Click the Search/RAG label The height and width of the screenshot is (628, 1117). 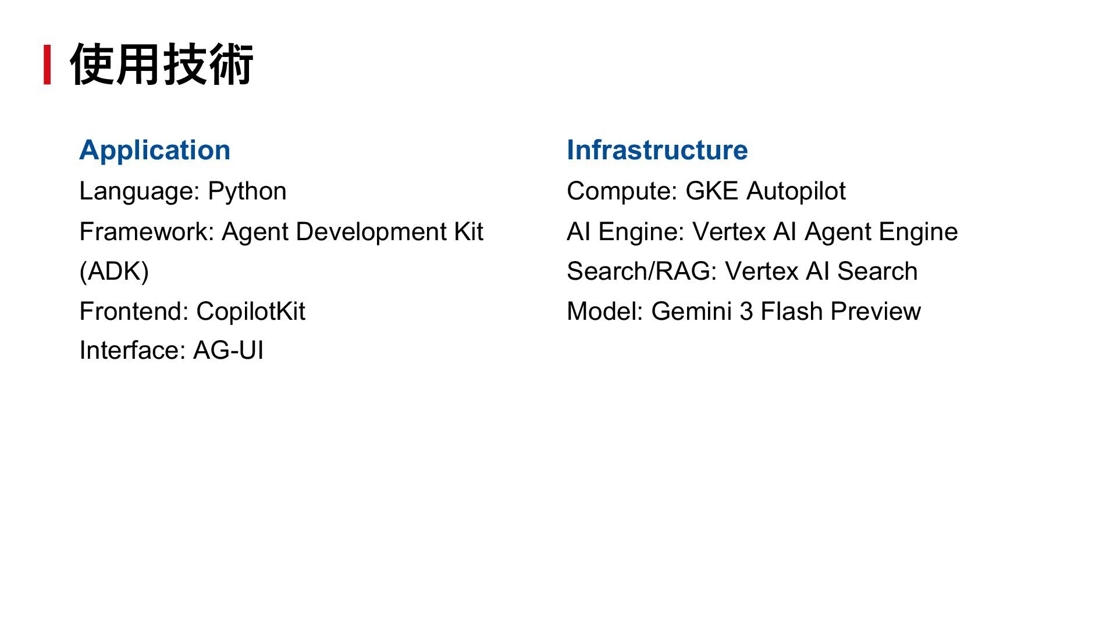coord(641,272)
